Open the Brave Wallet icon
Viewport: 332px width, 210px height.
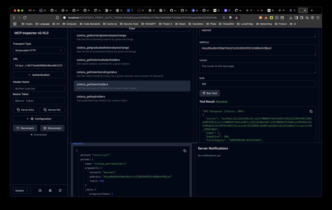pos(302,17)
